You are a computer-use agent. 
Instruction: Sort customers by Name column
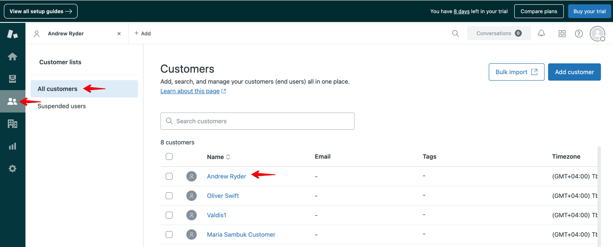219,157
